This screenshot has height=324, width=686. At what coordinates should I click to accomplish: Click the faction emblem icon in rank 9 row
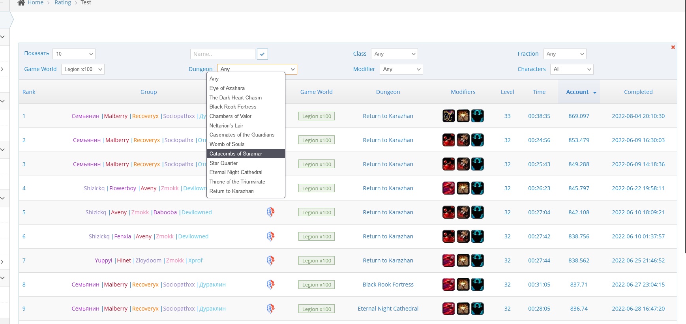270,309
